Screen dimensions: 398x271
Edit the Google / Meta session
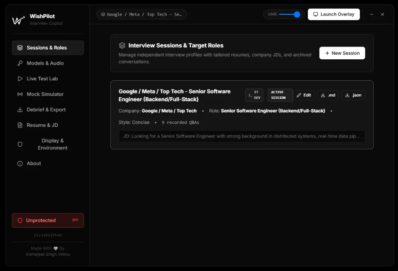[x=304, y=95]
